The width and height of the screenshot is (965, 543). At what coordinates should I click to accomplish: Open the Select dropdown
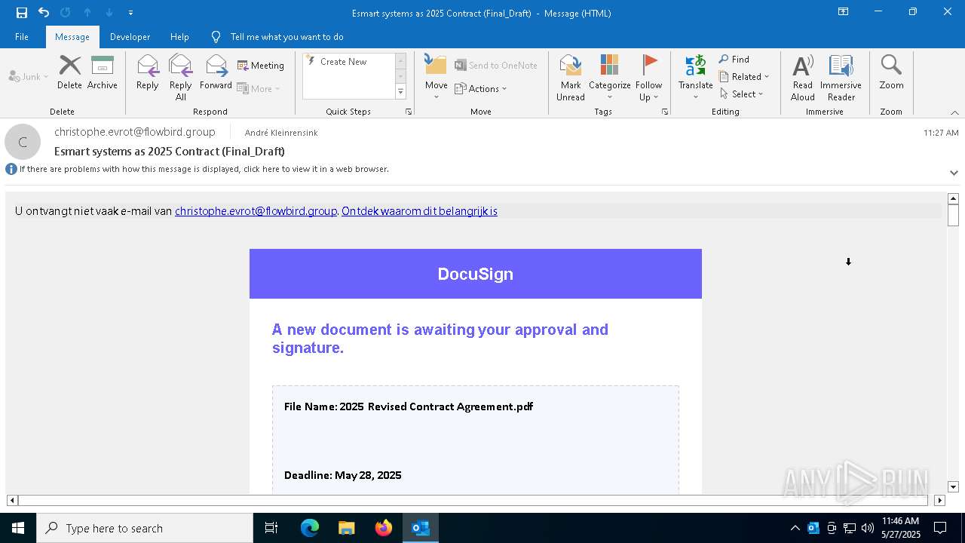[x=742, y=94]
